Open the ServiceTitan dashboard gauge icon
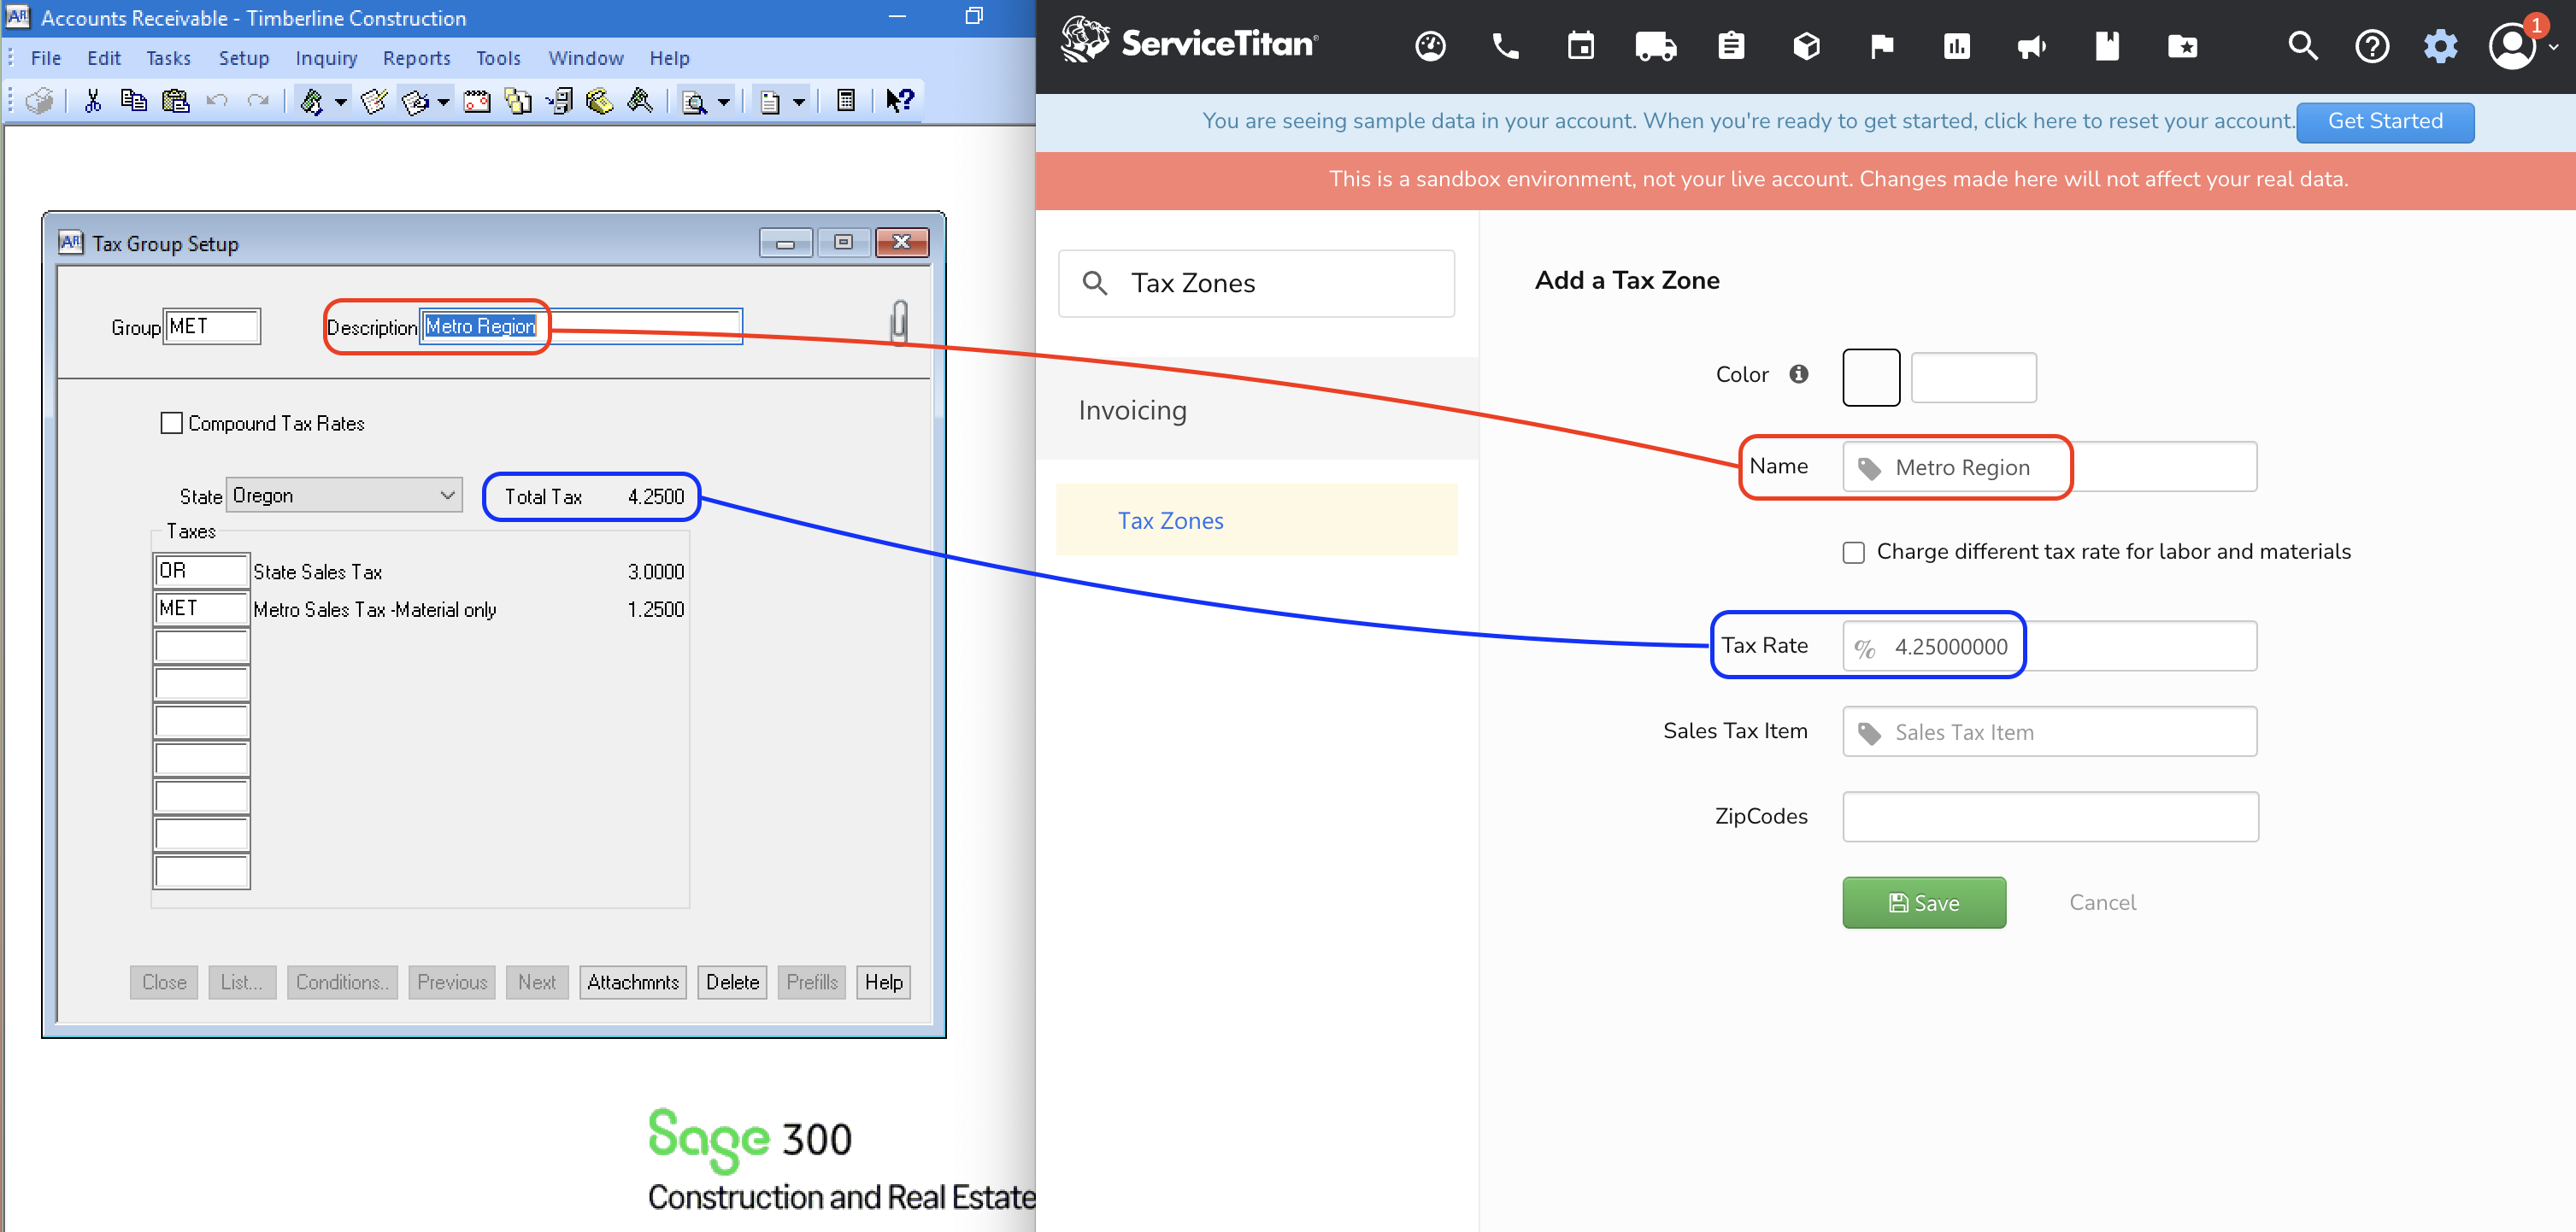 click(1430, 46)
